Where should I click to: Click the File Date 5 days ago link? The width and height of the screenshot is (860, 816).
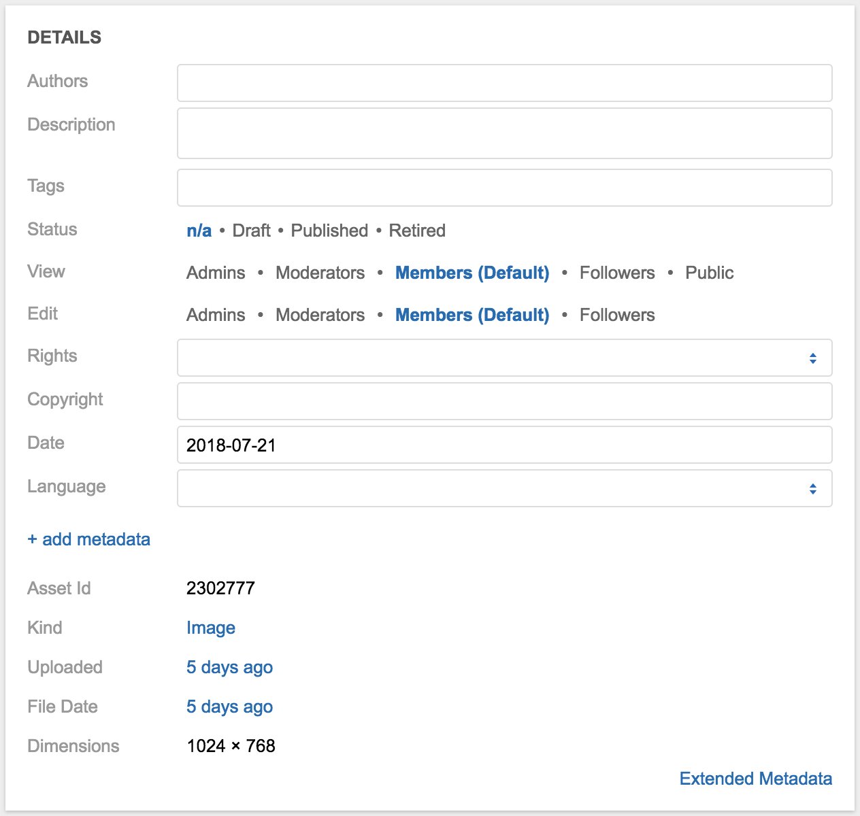pyautogui.click(x=229, y=707)
